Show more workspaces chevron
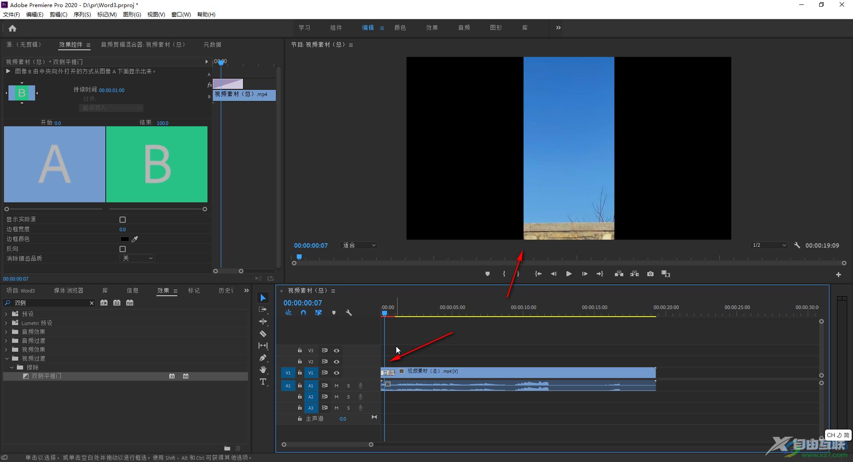 pos(558,28)
